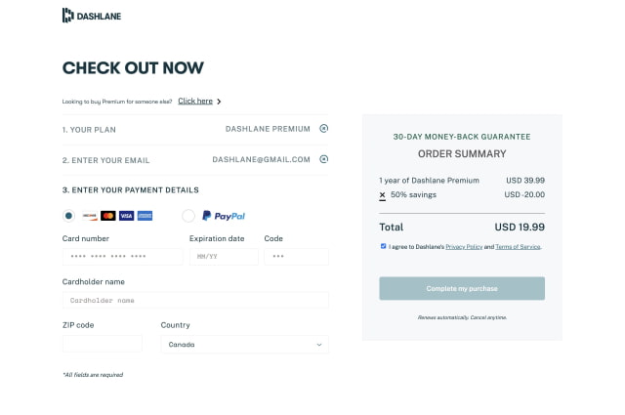Uncheck the Privacy Policy agreement checkbox
The height and width of the screenshot is (415, 625).
click(383, 246)
